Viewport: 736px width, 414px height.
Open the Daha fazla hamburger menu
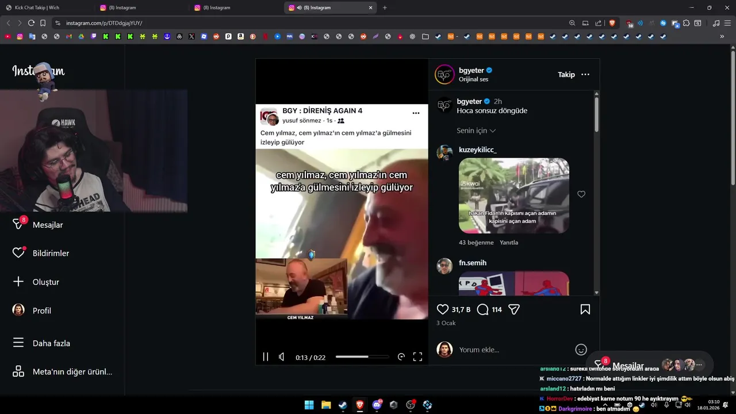(18, 343)
